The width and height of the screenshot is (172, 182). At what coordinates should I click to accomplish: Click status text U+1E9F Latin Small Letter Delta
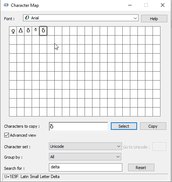(32, 177)
